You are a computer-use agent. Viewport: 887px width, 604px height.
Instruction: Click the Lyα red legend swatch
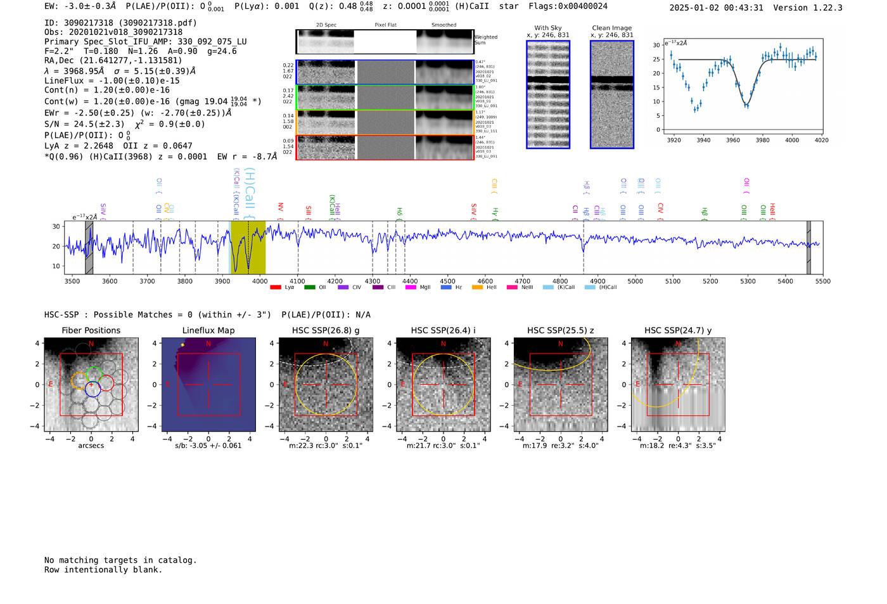(x=276, y=288)
